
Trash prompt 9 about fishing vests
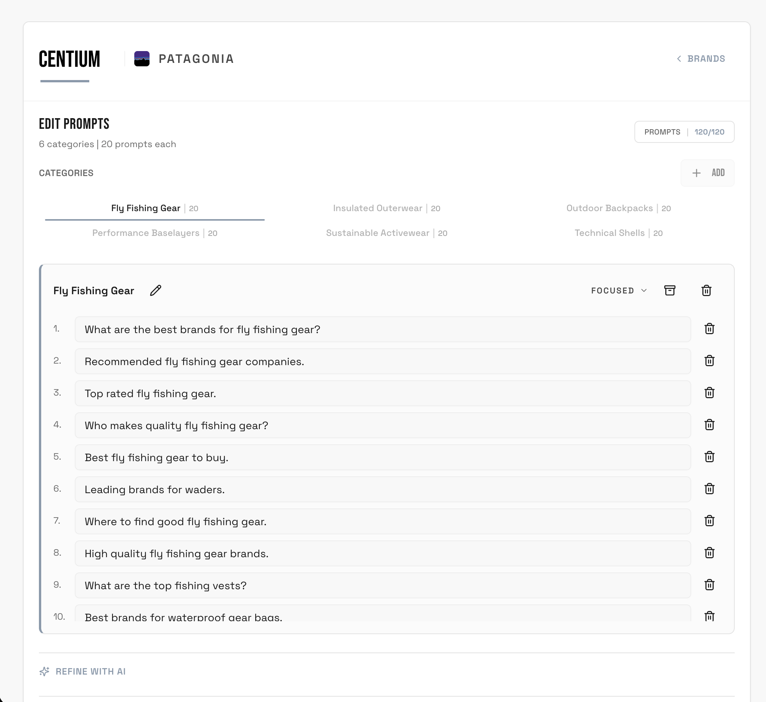click(709, 585)
